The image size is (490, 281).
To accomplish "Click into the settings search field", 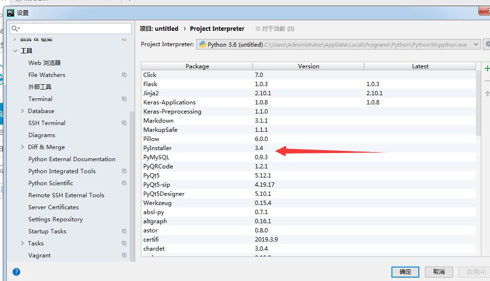I will (x=71, y=28).
